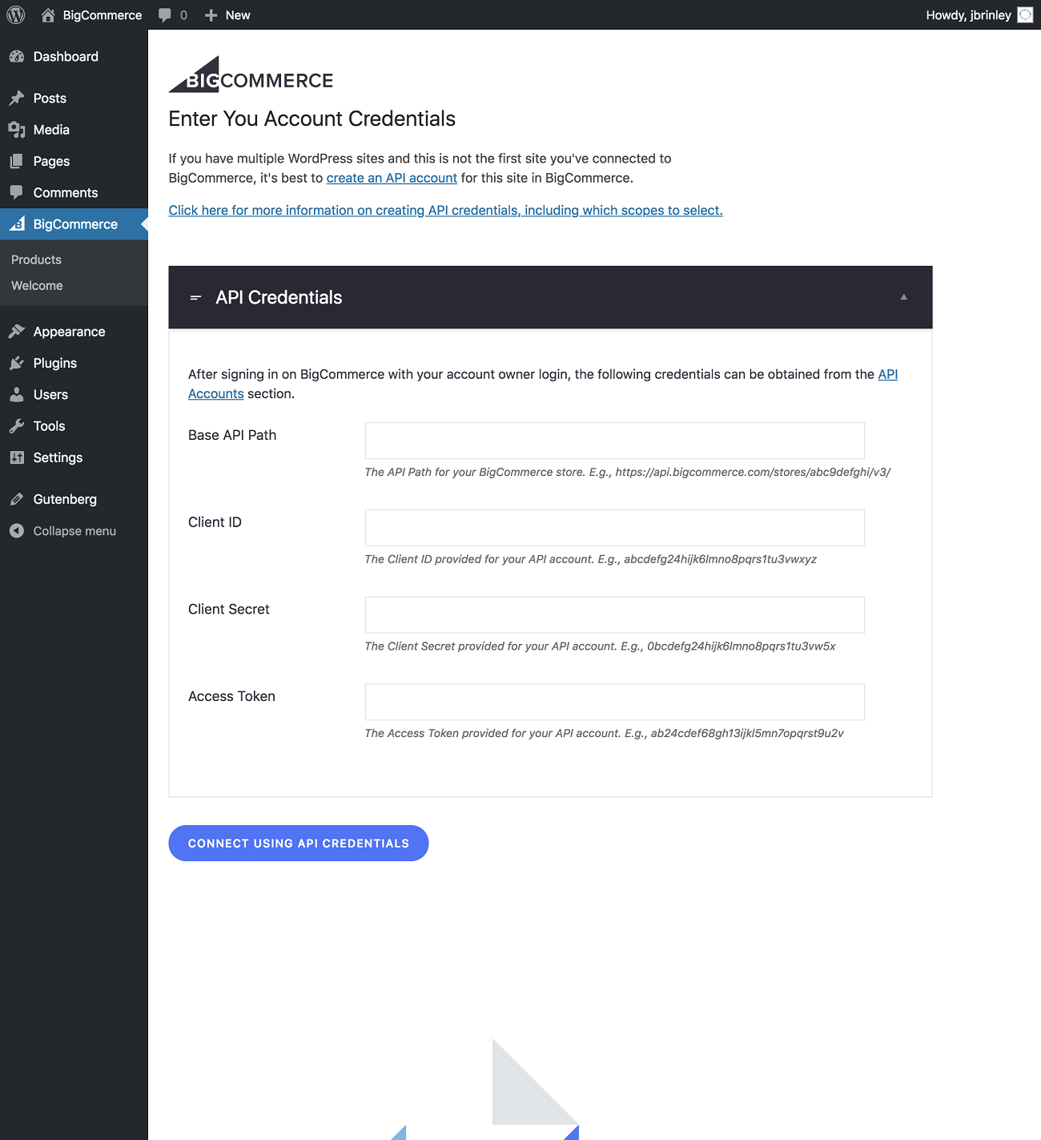Click the Collapse menu arrow icon

tap(17, 531)
